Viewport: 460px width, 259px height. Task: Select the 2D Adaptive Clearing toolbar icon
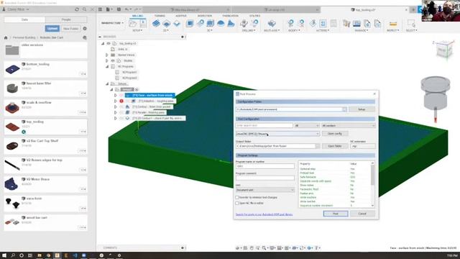point(156,24)
